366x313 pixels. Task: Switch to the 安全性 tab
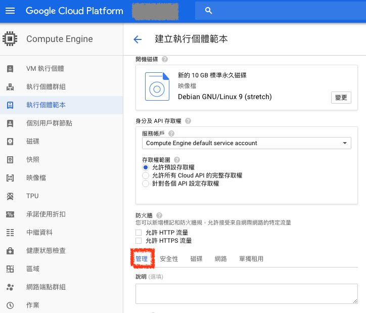tap(169, 259)
